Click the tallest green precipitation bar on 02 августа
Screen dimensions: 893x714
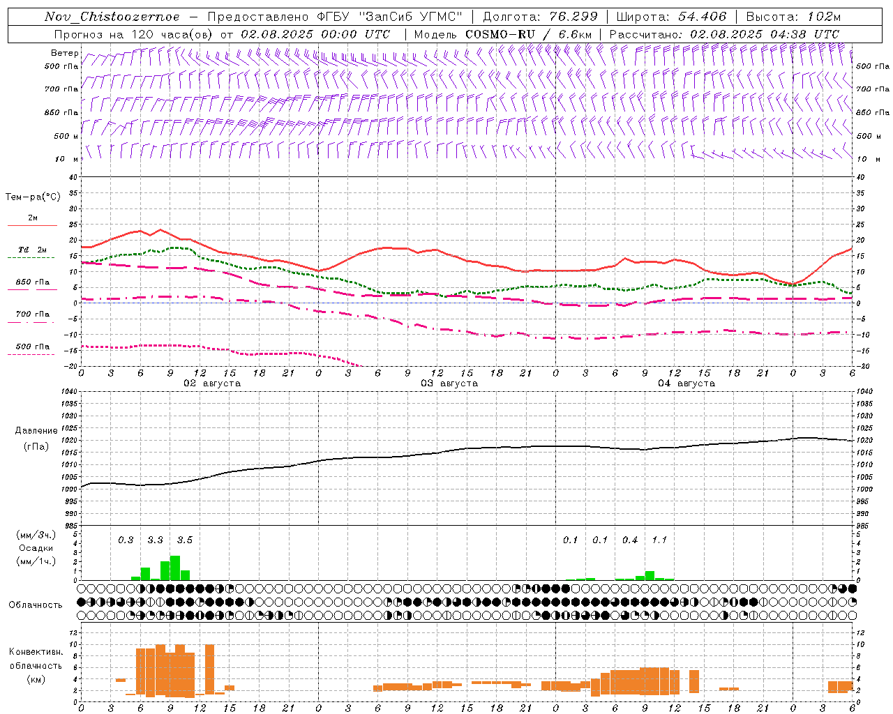pyautogui.click(x=175, y=568)
